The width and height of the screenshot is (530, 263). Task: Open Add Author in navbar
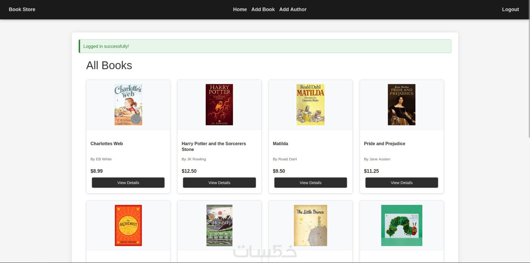point(293,9)
